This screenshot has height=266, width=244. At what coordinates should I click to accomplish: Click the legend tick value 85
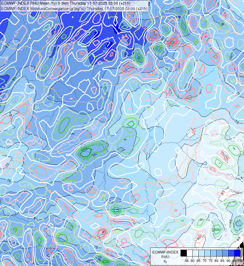[222, 261]
